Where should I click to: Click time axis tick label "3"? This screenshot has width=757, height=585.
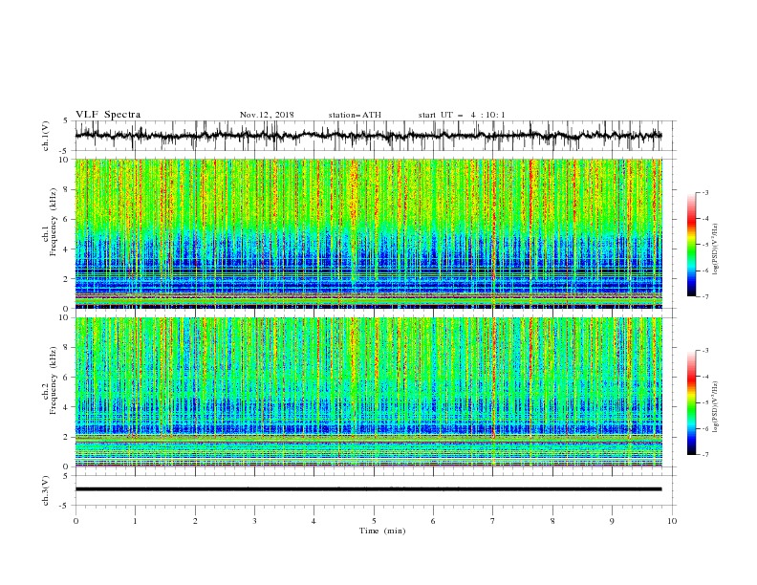coord(254,521)
